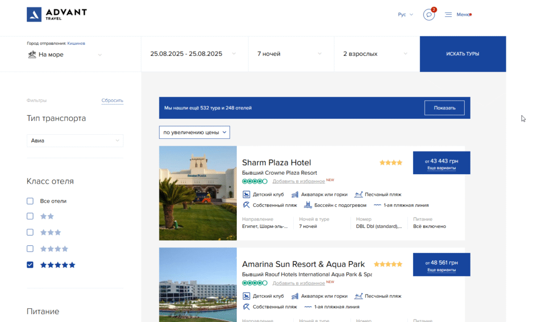Click the Меню label in header
The width and height of the screenshot is (539, 322).
click(463, 14)
